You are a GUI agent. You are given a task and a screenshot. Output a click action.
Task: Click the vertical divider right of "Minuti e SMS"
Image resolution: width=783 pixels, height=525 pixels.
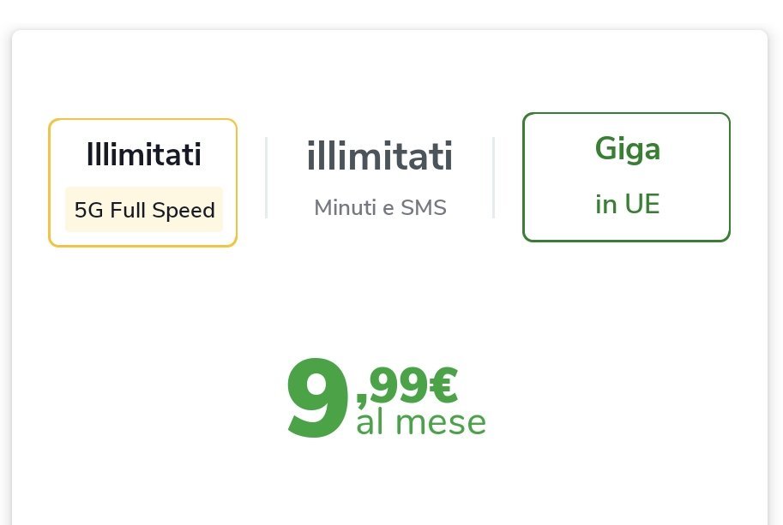(493, 177)
